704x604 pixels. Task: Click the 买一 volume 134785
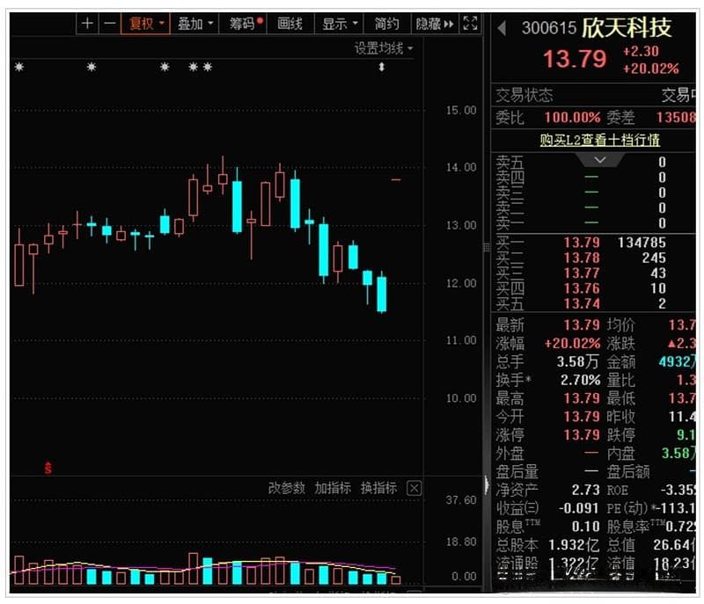pos(642,243)
